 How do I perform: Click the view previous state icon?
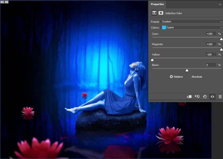[x=197, y=97]
